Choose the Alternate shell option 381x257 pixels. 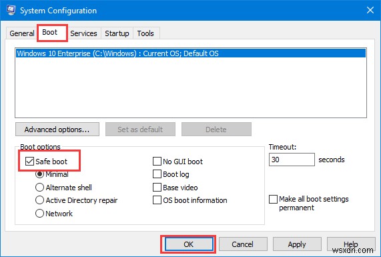(x=39, y=187)
